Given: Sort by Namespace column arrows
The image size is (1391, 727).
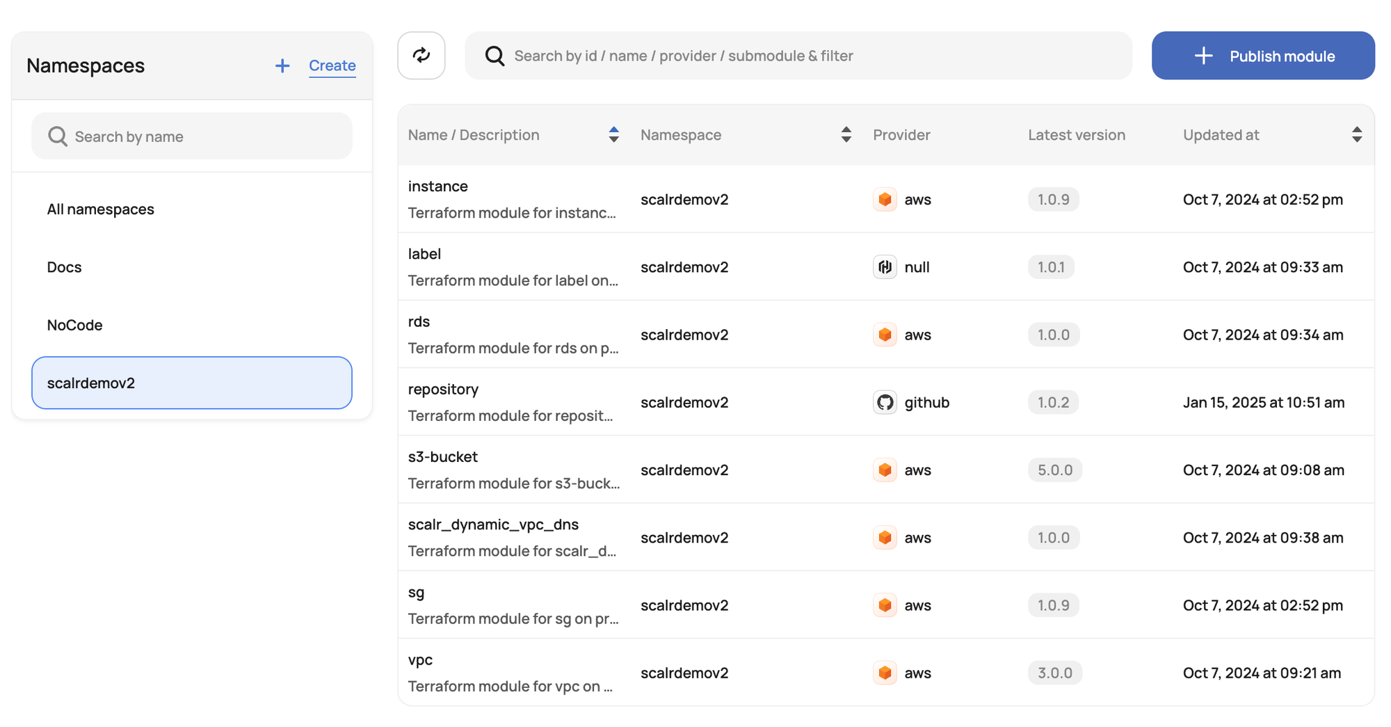Looking at the screenshot, I should [x=846, y=134].
